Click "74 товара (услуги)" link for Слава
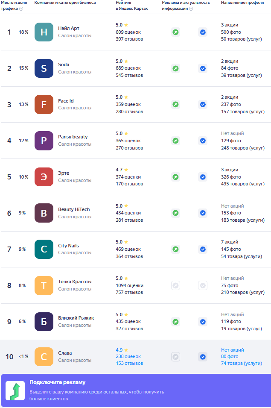 pos(242,363)
